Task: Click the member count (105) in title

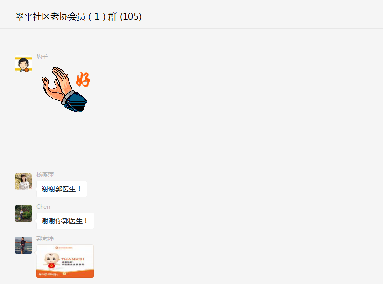Action: click(x=131, y=17)
